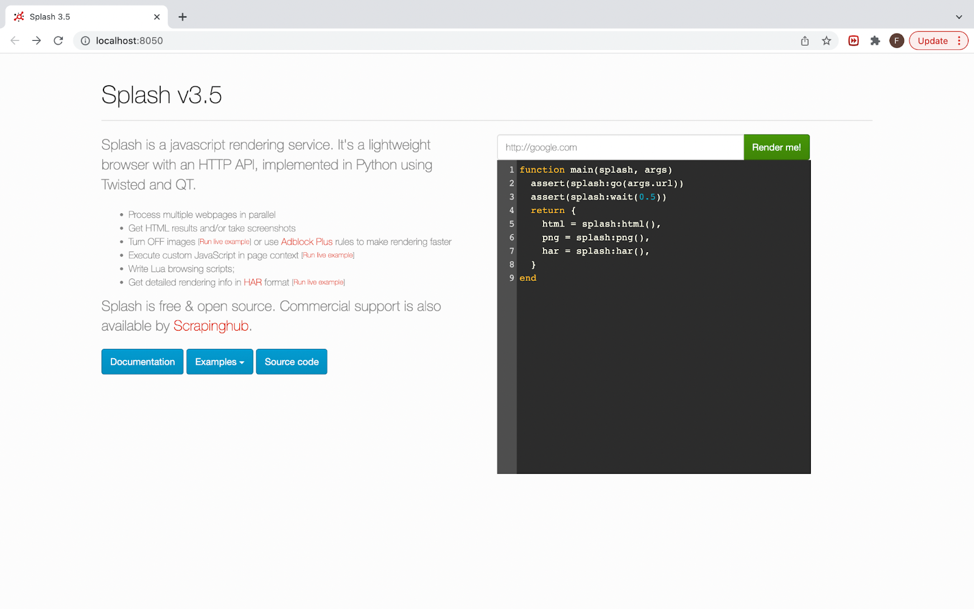Screen dimensions: 974x609
Task: Open the Extensions puzzle menu
Action: 875,41
